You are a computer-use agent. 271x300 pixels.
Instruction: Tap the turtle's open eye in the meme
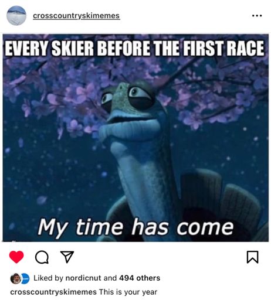click(x=138, y=94)
